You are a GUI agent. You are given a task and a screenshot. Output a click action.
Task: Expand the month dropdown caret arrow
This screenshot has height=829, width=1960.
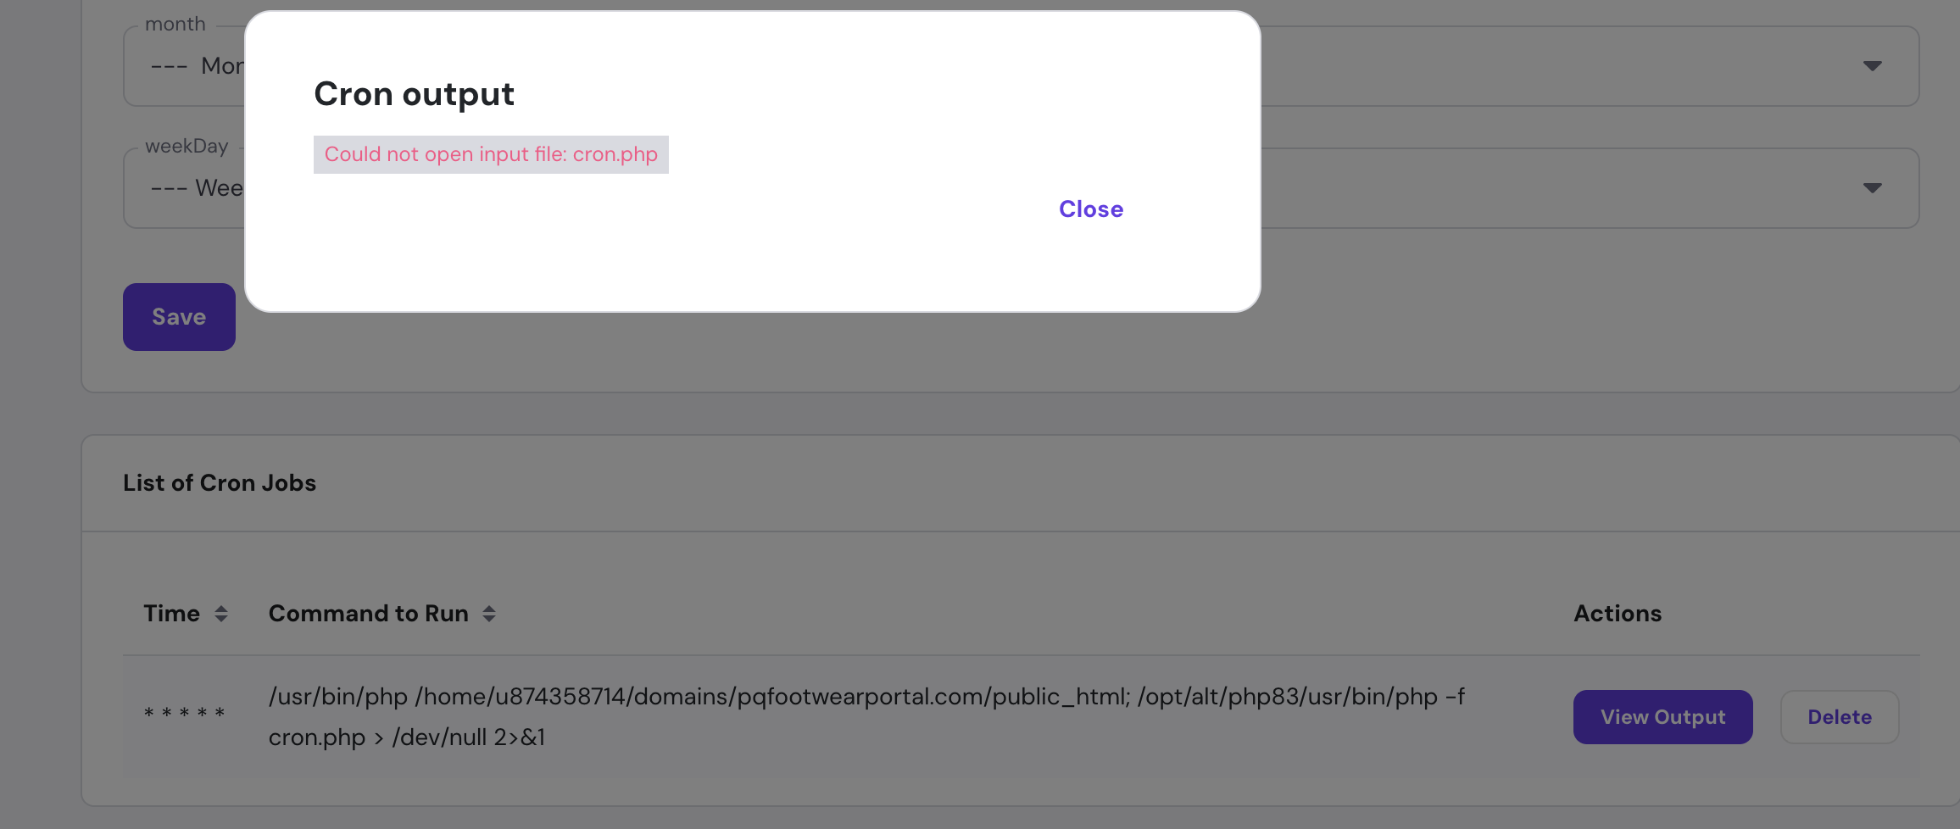pyautogui.click(x=1872, y=66)
